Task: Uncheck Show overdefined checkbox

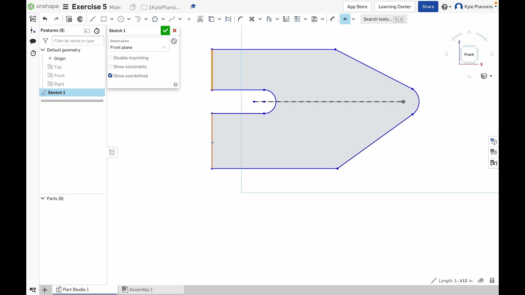Action: (x=110, y=76)
